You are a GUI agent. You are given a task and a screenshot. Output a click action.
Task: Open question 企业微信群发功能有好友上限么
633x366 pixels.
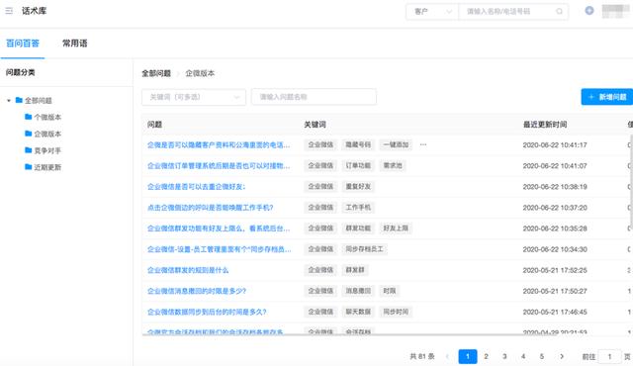pos(219,229)
